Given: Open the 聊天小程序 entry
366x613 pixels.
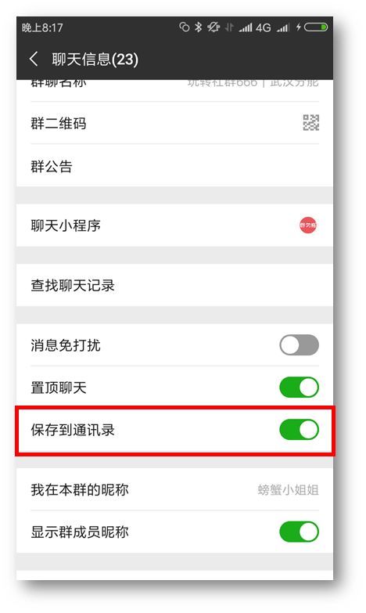Looking at the screenshot, I should click(x=174, y=225).
